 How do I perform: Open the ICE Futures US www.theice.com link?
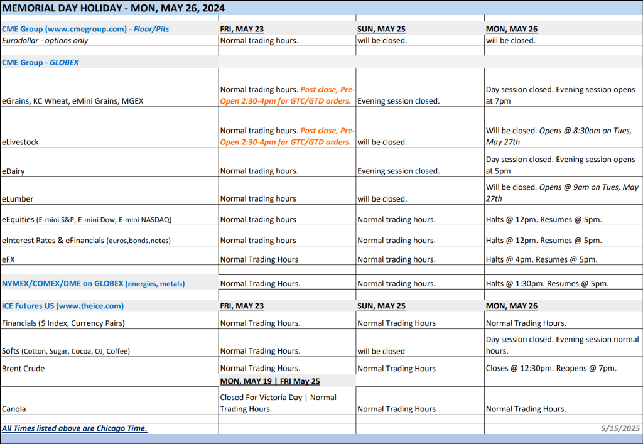pos(63,306)
